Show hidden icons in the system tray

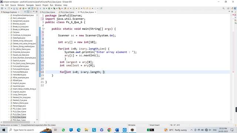click(191, 130)
